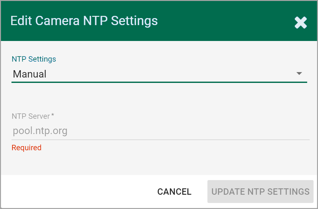
Task: Click the green underline below Manual
Action: [159, 82]
